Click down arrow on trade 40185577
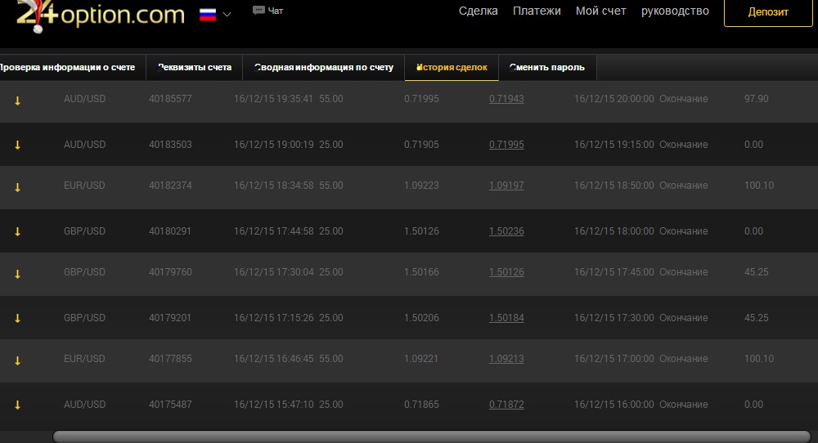Image resolution: width=818 pixels, height=443 pixels. click(x=17, y=100)
